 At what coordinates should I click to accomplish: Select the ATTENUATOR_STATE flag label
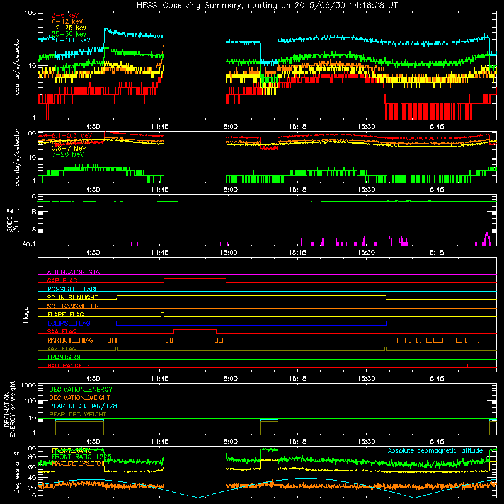tap(76, 272)
